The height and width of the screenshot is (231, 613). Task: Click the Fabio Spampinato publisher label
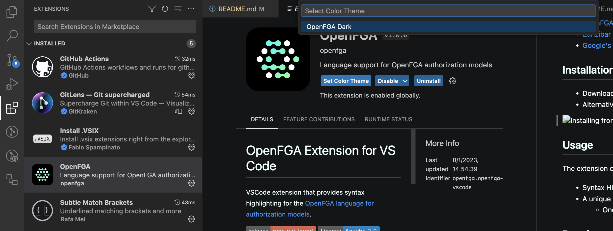pyautogui.click(x=90, y=147)
